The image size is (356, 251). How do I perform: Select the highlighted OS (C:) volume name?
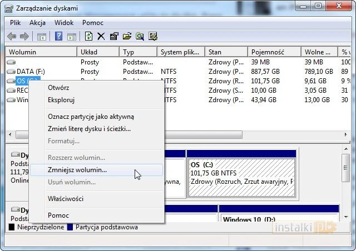tap(28, 81)
